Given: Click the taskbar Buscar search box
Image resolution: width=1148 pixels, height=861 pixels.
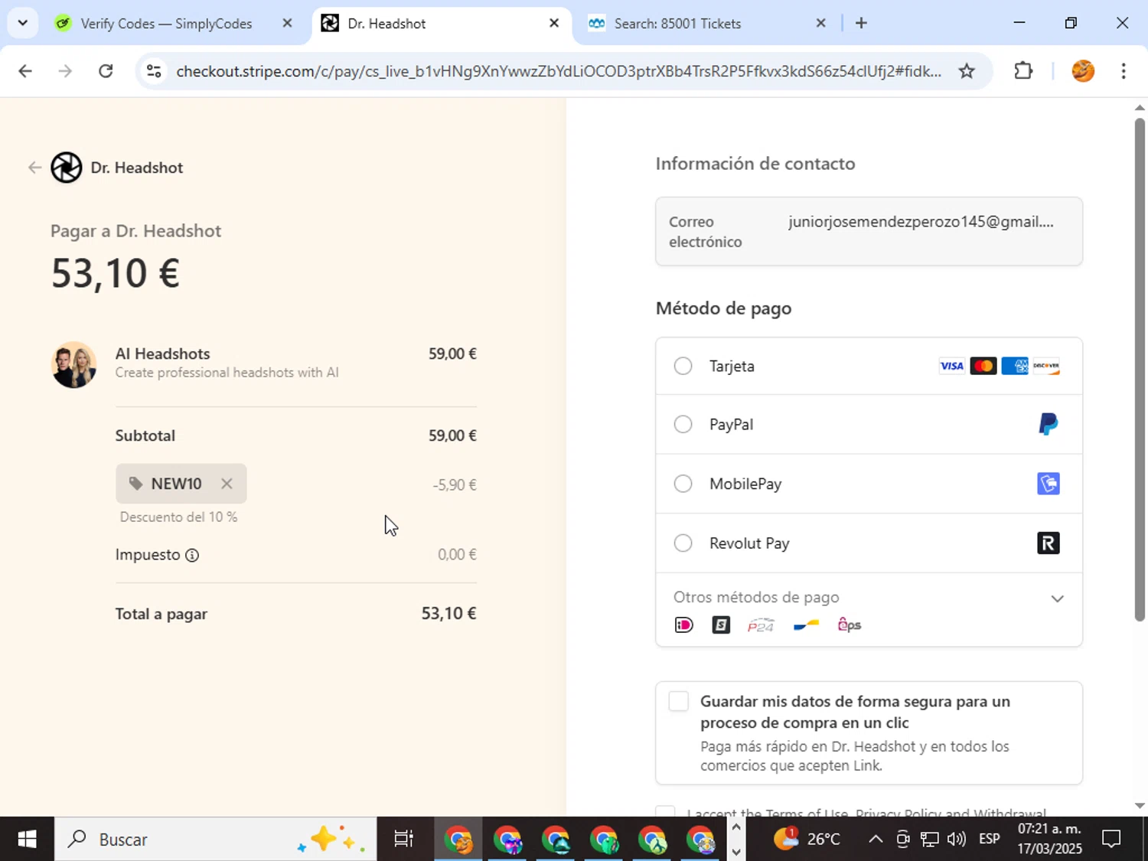Looking at the screenshot, I should 215,840.
